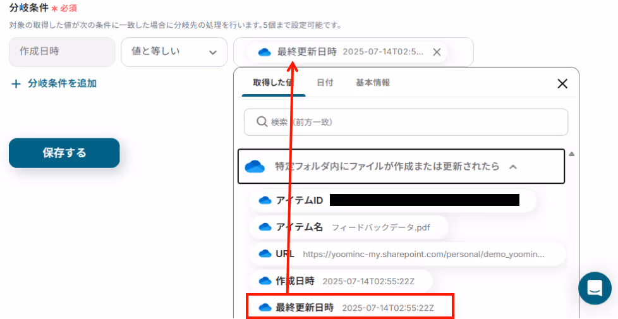Click the cloud icon beside URL
Viewport: 618px width, 319px height.
(265, 254)
